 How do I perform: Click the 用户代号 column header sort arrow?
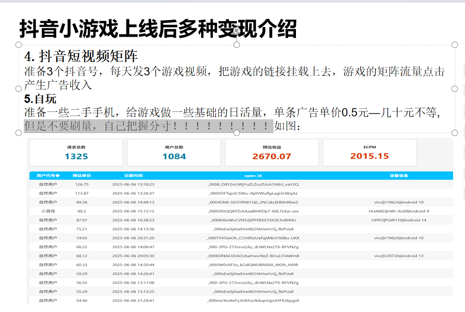tap(58, 176)
